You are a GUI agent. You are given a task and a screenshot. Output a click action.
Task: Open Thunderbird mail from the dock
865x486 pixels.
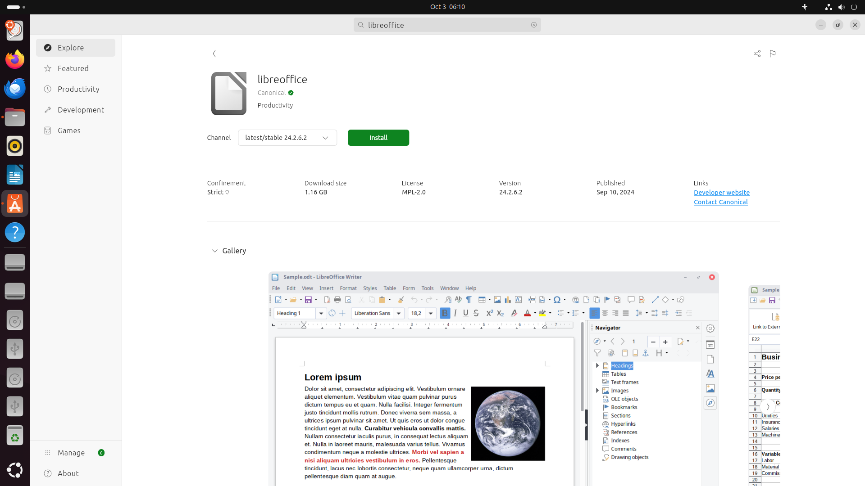(x=15, y=88)
